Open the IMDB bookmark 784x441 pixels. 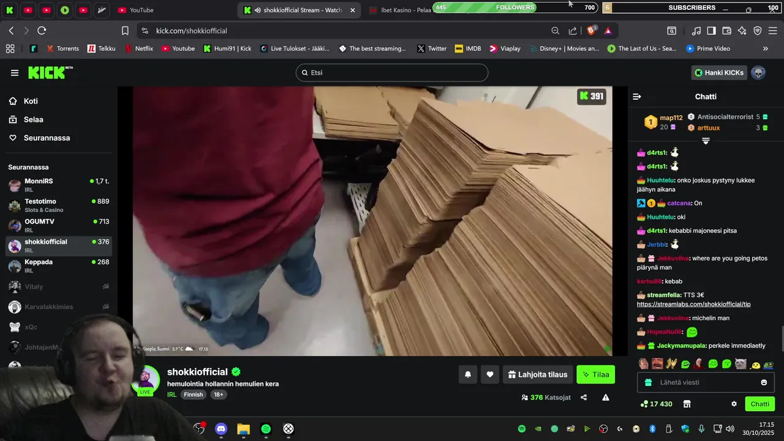pyautogui.click(x=468, y=48)
